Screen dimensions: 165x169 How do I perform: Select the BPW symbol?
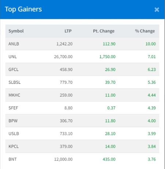13,121
